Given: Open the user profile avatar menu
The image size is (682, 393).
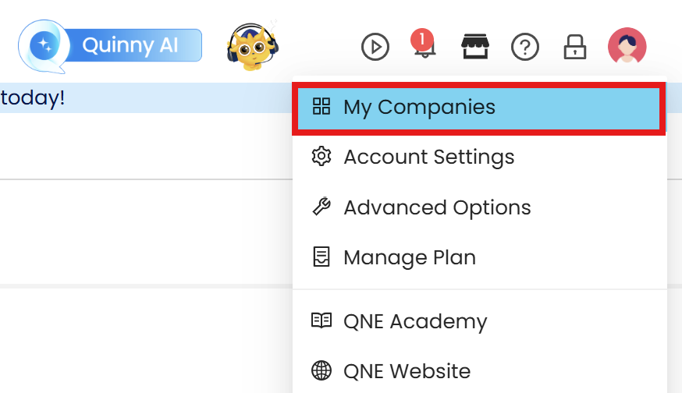Looking at the screenshot, I should pos(627,47).
